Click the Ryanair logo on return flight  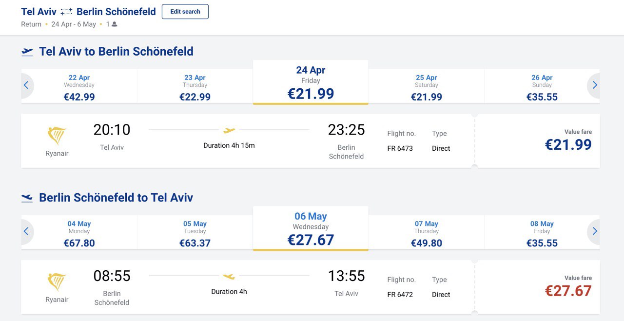click(x=57, y=282)
